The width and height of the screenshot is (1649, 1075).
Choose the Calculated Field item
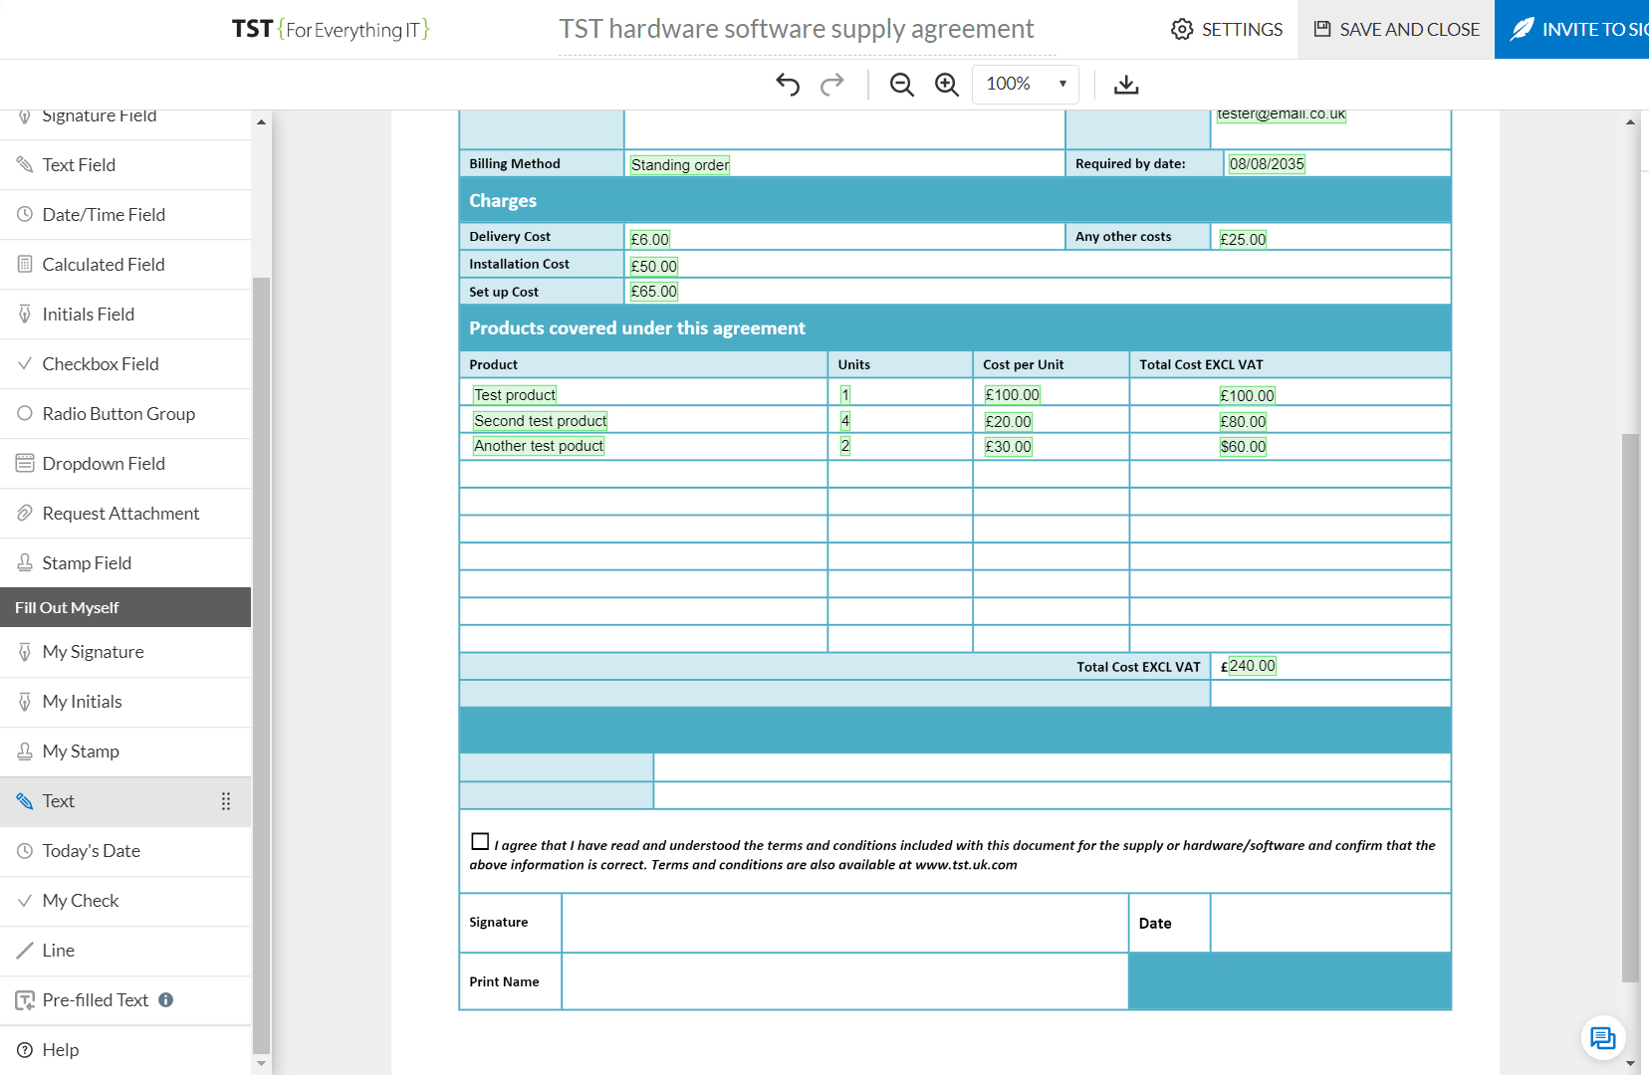click(x=104, y=265)
